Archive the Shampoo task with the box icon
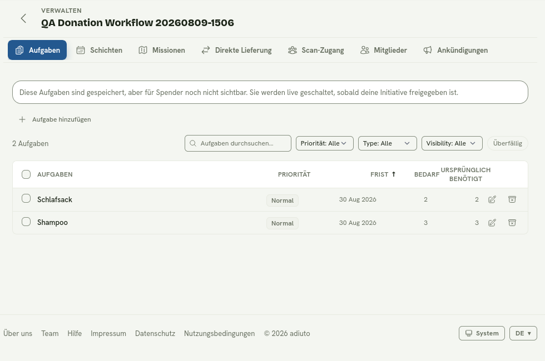545x361 pixels. tap(512, 223)
